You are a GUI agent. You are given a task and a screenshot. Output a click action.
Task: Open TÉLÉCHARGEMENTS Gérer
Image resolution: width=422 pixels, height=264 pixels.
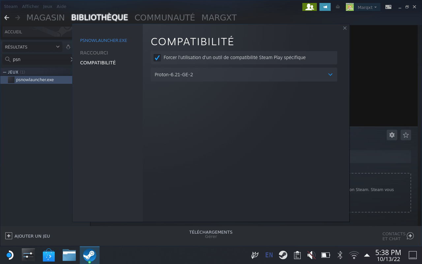point(211,234)
